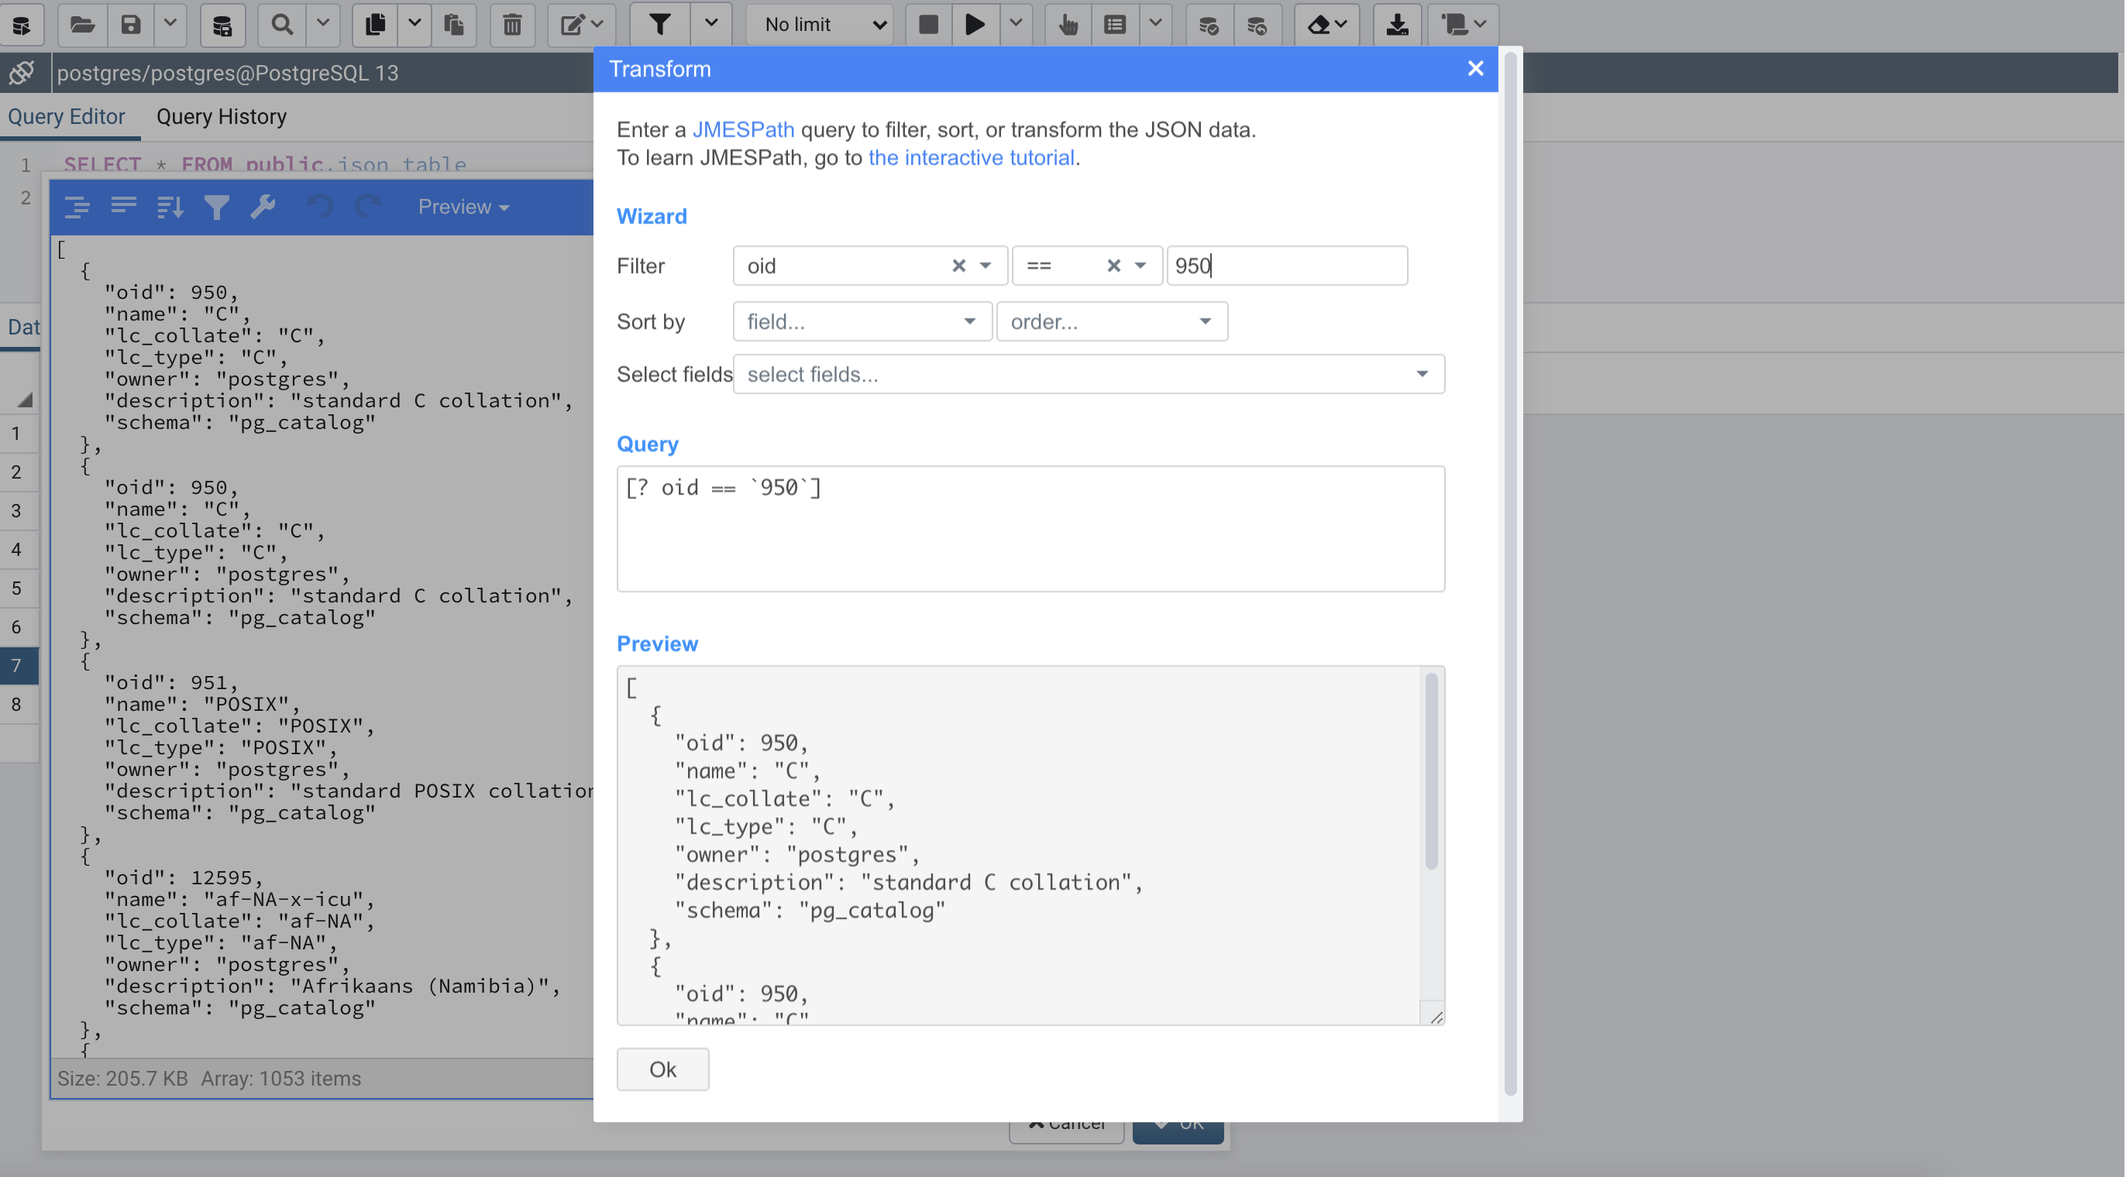Clear the == operator selection

point(1113,266)
